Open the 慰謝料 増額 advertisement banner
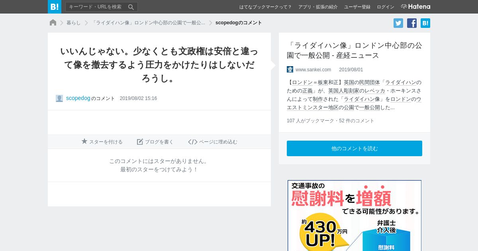The height and width of the screenshot is (251, 478). pyautogui.click(x=355, y=216)
